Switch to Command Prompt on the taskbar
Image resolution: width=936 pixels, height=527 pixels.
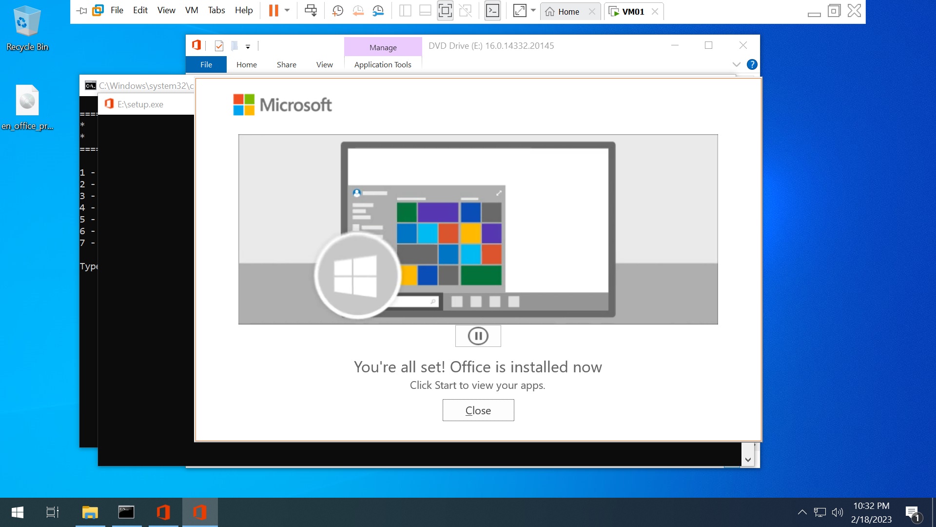[127, 512]
